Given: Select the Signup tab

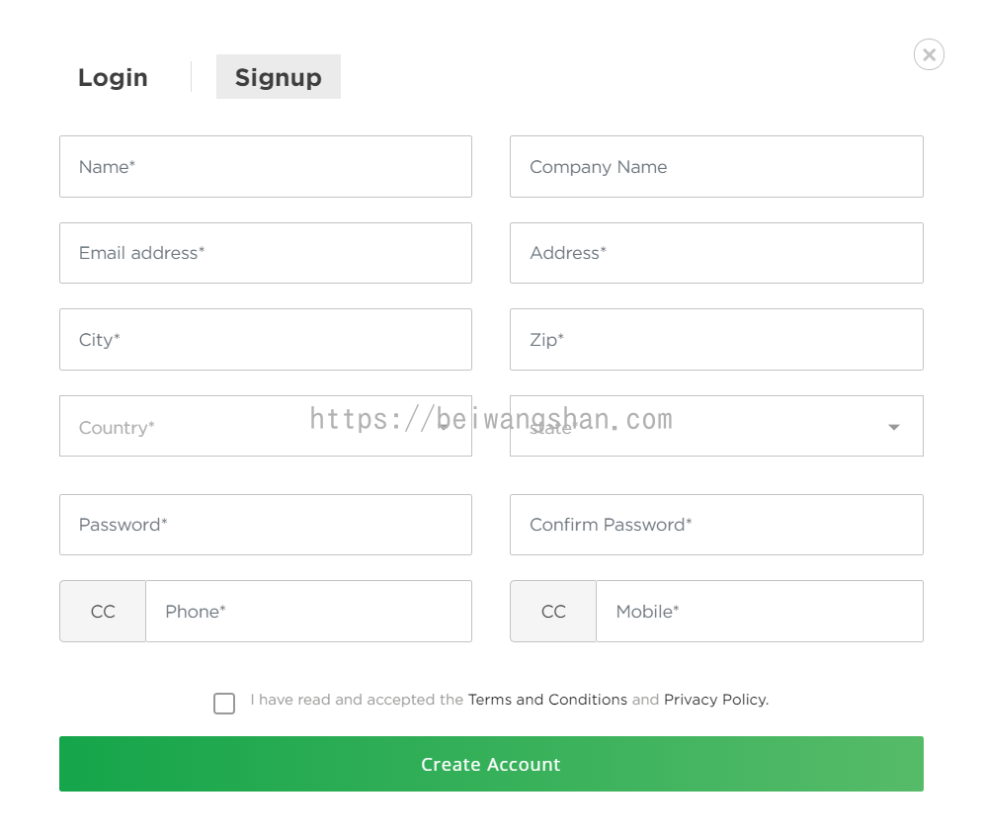Looking at the screenshot, I should (x=279, y=76).
